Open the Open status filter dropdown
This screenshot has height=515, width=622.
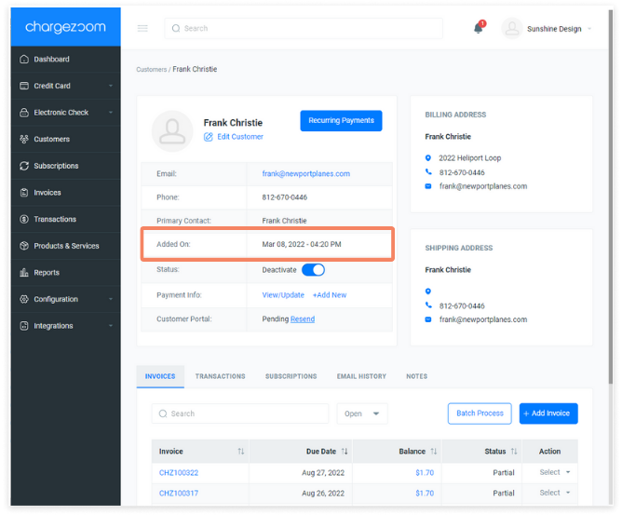point(362,413)
